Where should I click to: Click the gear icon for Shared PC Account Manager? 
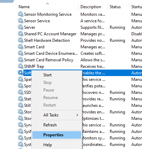[21, 34]
